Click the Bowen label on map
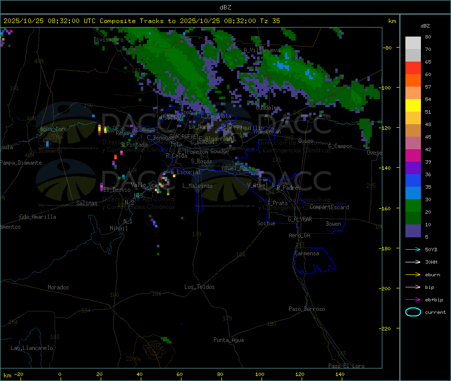 [334, 224]
